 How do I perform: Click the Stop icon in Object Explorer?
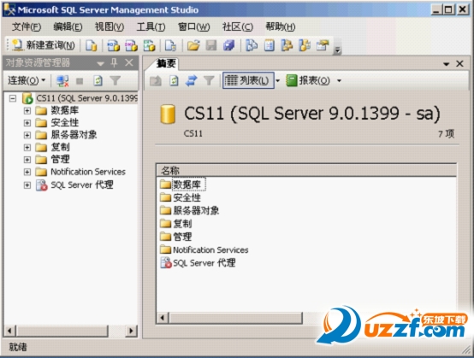point(80,81)
